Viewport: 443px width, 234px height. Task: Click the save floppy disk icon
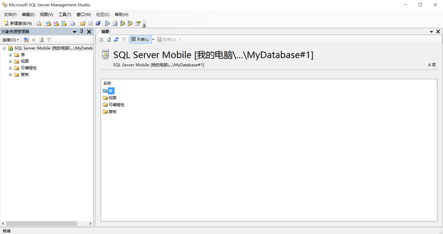[90, 23]
